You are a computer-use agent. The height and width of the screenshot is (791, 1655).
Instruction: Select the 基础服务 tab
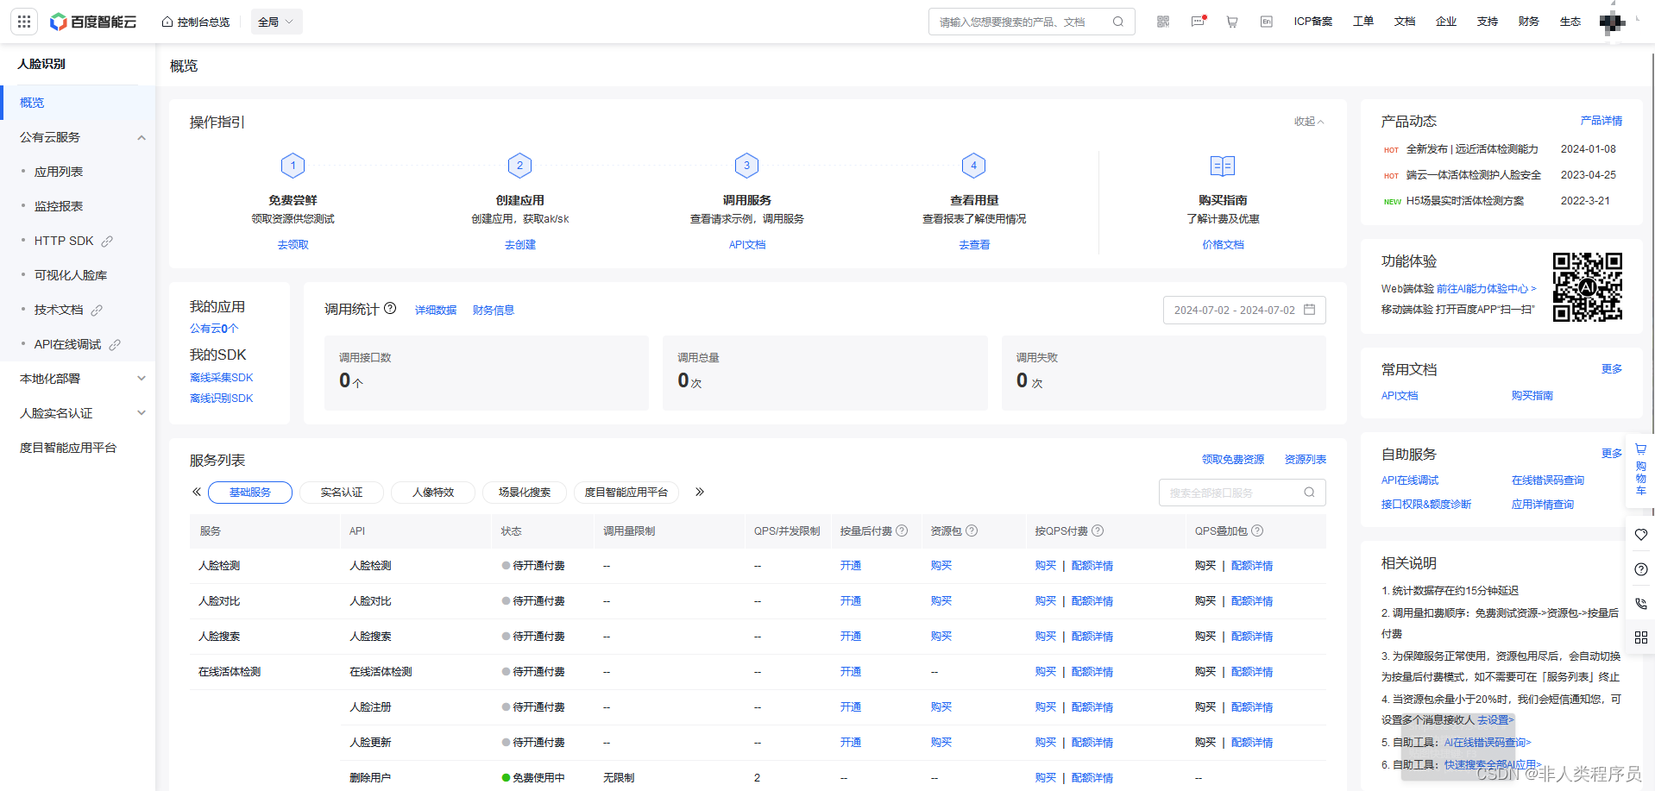(250, 493)
